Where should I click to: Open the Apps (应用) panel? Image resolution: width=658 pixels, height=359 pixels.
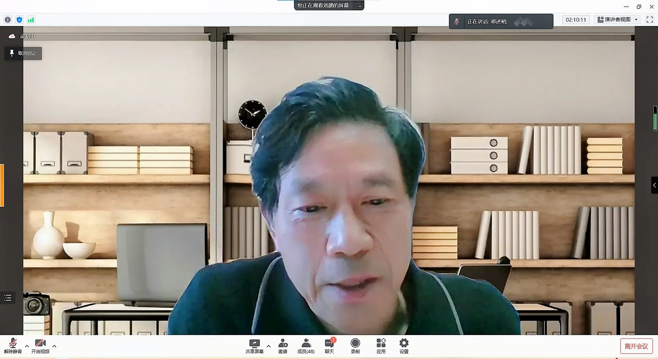tap(381, 346)
